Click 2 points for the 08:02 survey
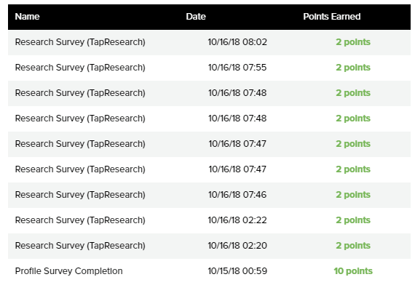415x293 pixels. 353,42
